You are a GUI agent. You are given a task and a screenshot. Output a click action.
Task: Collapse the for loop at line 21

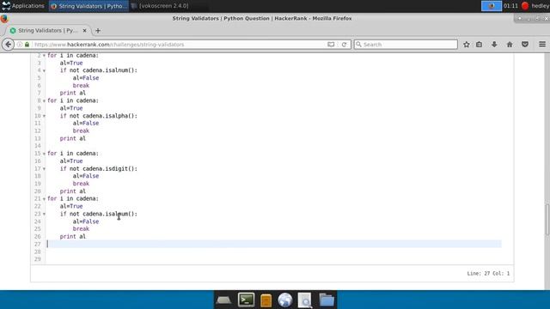click(x=44, y=199)
